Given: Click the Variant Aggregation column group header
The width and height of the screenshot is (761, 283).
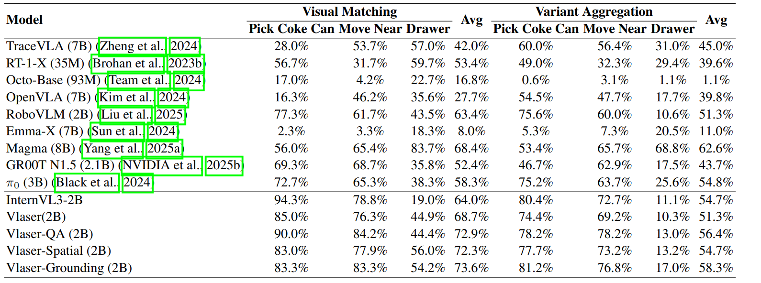Looking at the screenshot, I should 593,12.
